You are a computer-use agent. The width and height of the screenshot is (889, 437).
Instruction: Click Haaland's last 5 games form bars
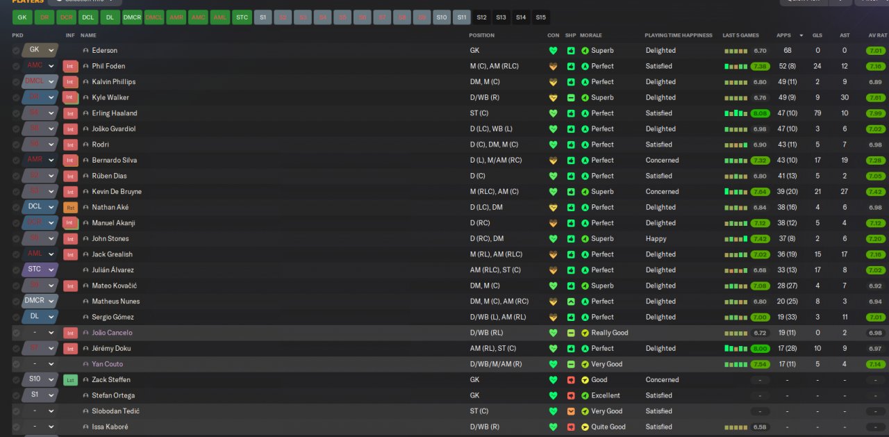[x=736, y=113]
